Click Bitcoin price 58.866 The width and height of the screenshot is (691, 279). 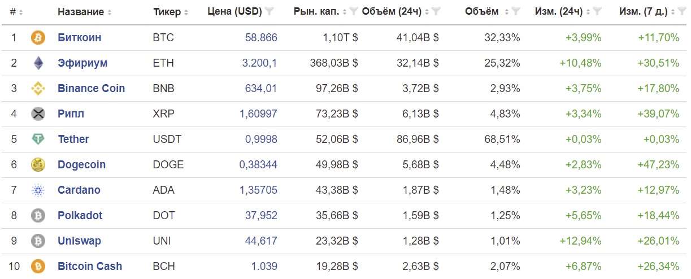pos(261,38)
